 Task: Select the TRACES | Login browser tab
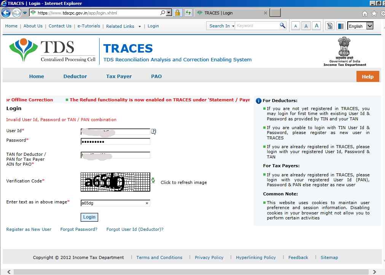[x=231, y=13]
